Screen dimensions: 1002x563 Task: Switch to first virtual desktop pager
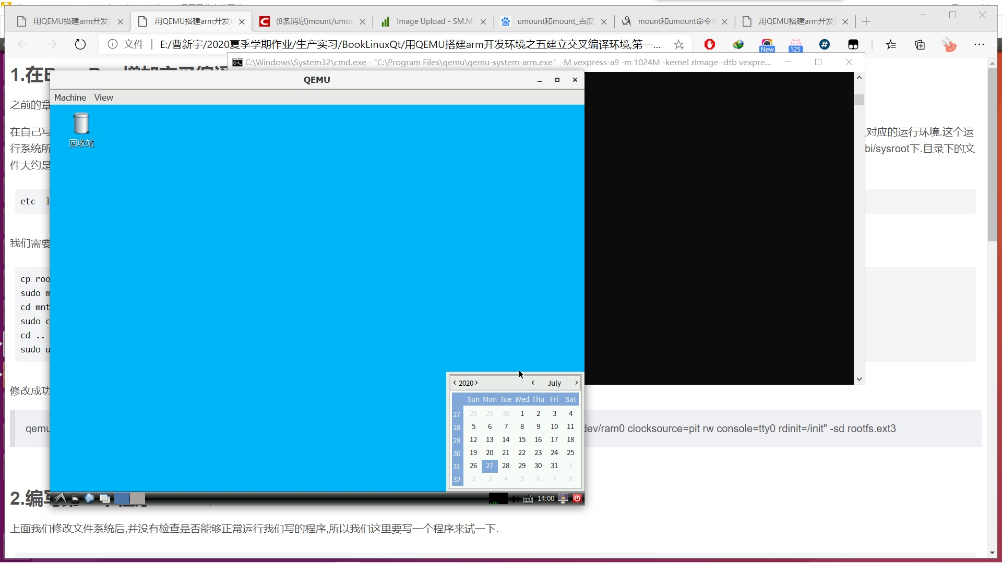pos(122,498)
